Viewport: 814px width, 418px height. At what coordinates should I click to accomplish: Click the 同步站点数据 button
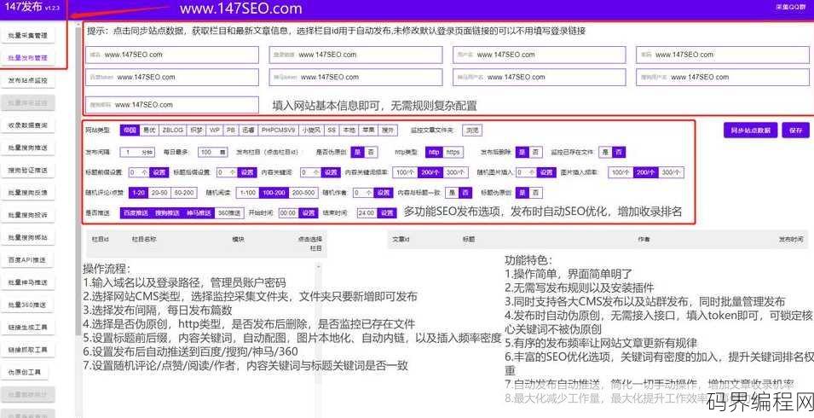750,131
